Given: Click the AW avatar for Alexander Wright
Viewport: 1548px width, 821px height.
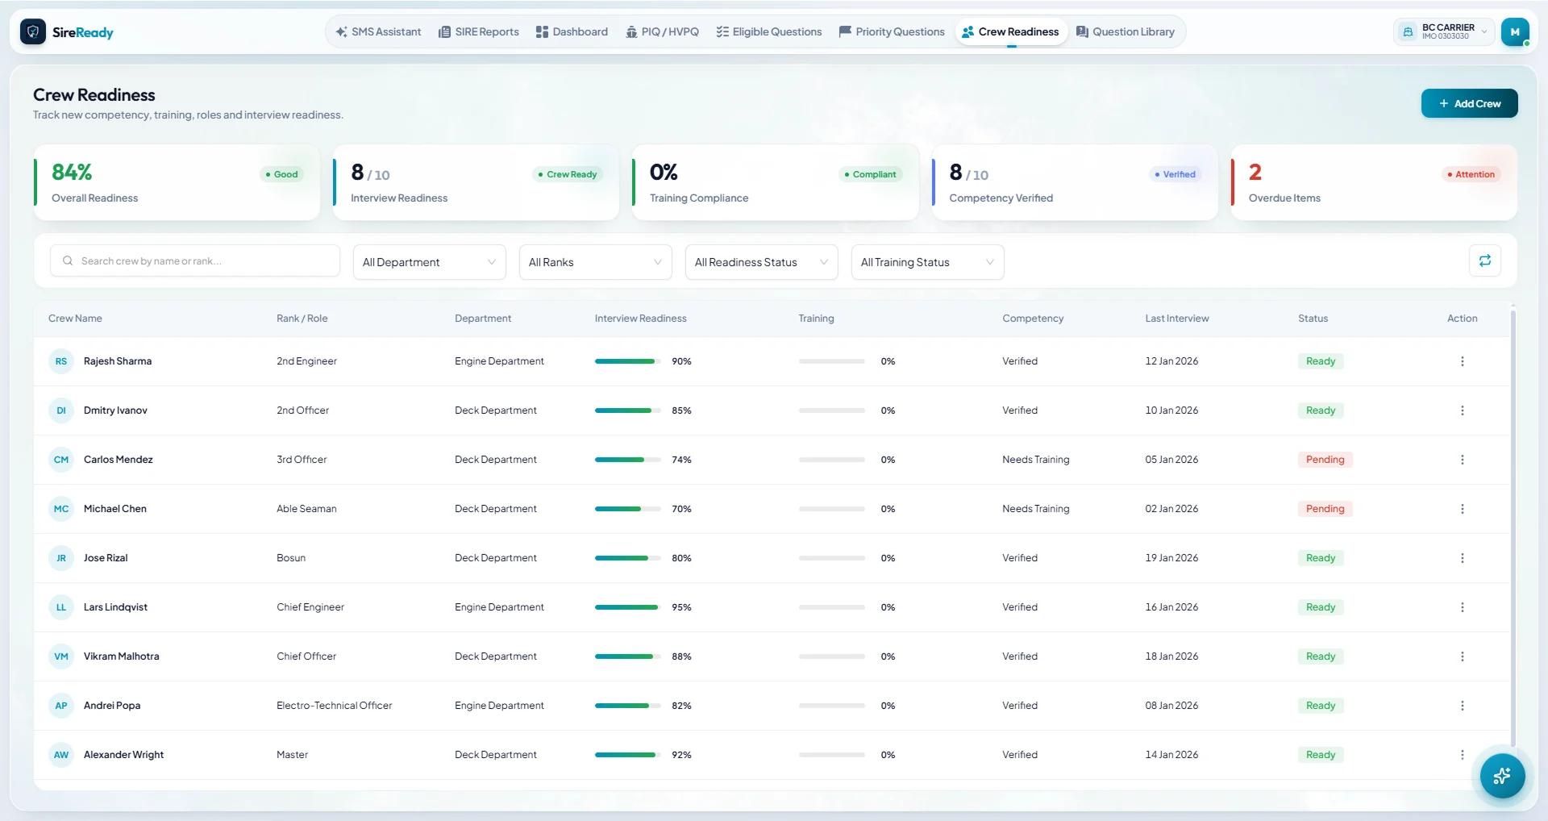Looking at the screenshot, I should click(x=61, y=755).
